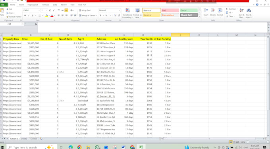Viewport: 270px width, 149px height.
Task: Click the zoom slider in status bar
Action: 258,142
